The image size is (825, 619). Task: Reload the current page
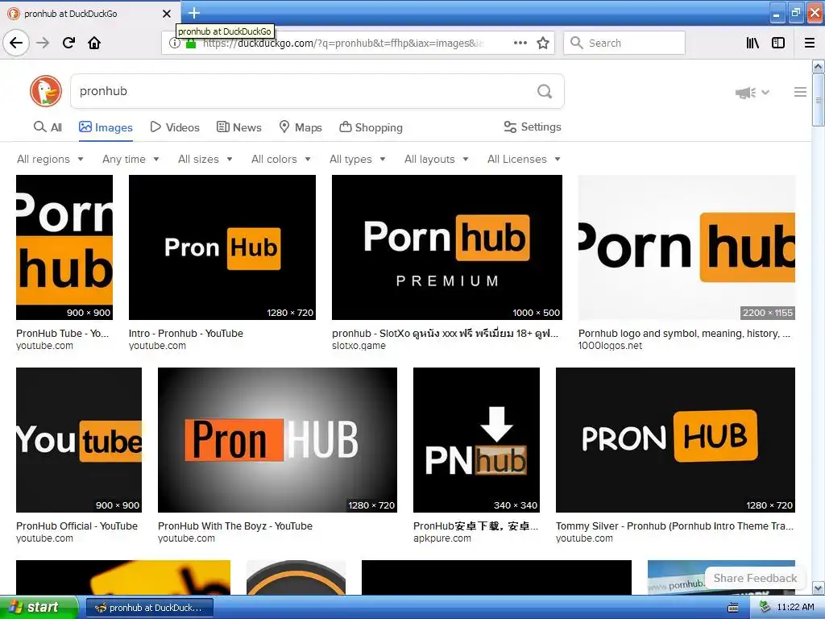[68, 43]
